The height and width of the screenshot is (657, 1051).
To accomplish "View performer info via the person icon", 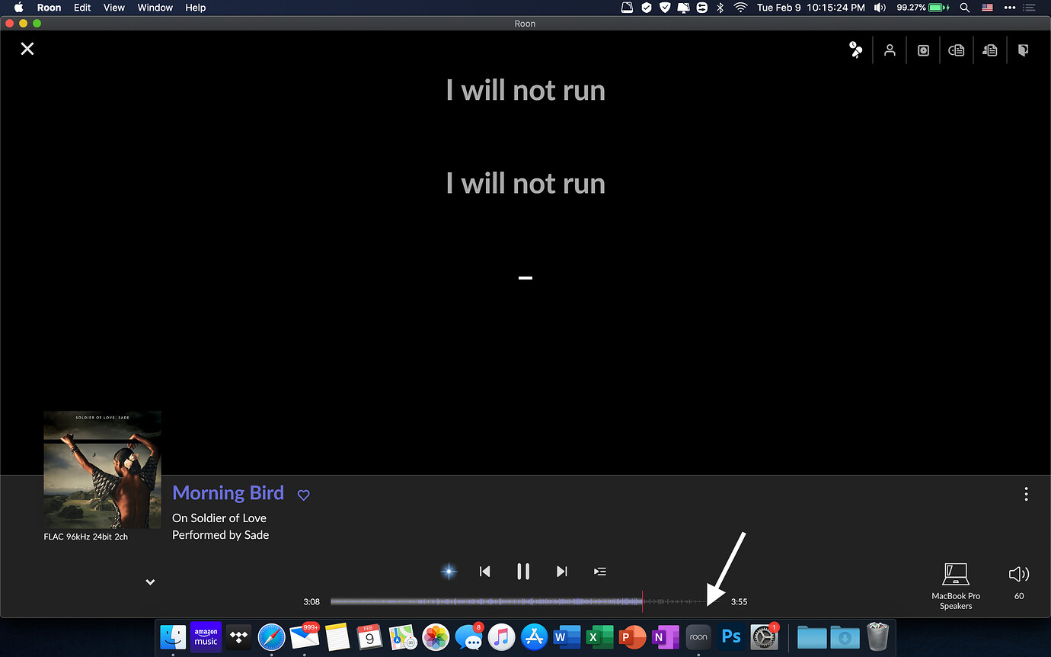I will tap(890, 50).
